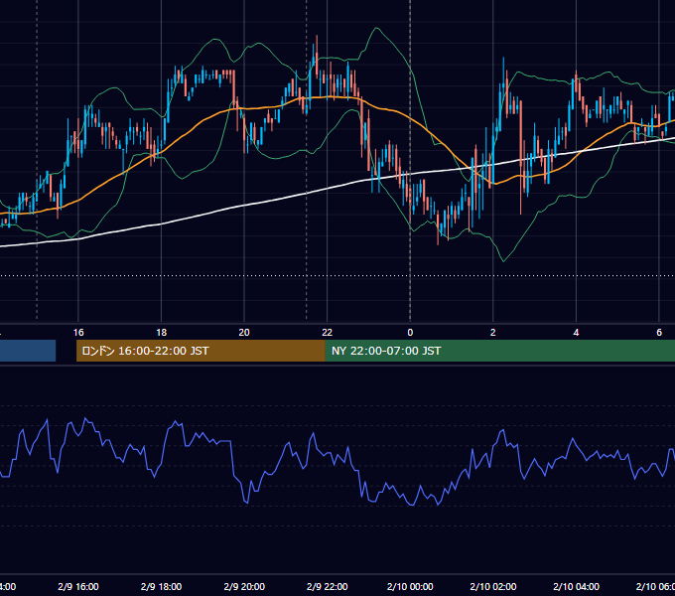Viewport: 675px width, 596px height.
Task: Click the 2/10 02:00 label on the lower axis
Action: point(493,586)
